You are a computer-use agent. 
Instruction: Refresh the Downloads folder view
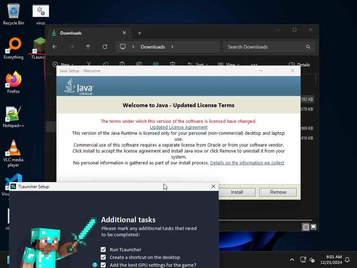click(x=105, y=47)
